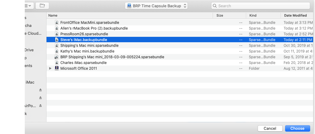Open the Drive sidebar item

(29, 50)
